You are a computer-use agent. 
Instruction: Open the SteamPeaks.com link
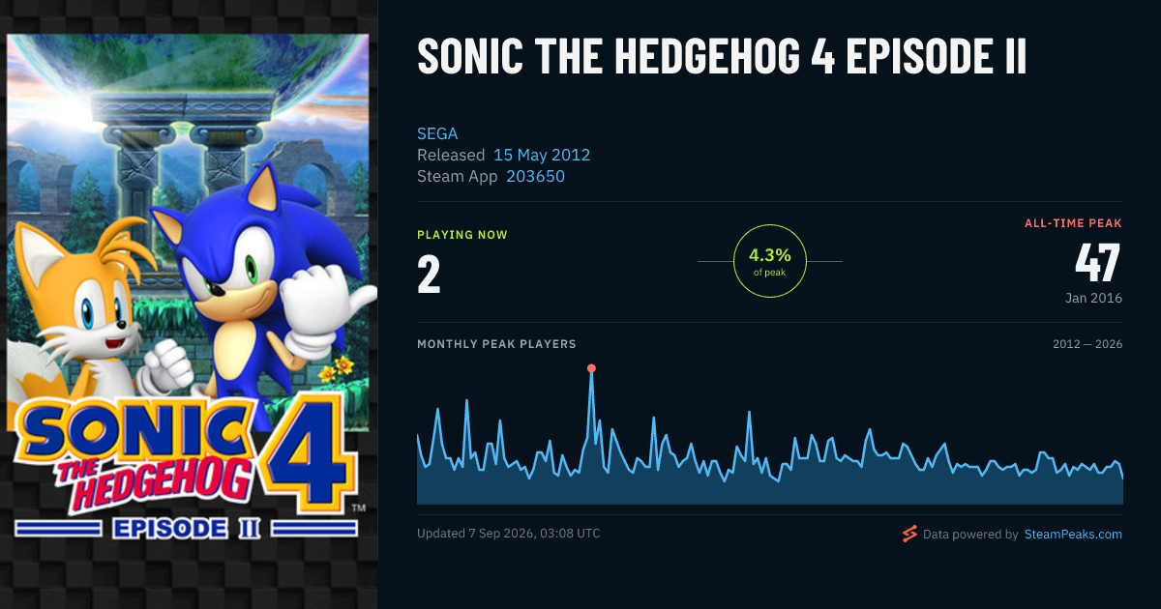point(1073,534)
